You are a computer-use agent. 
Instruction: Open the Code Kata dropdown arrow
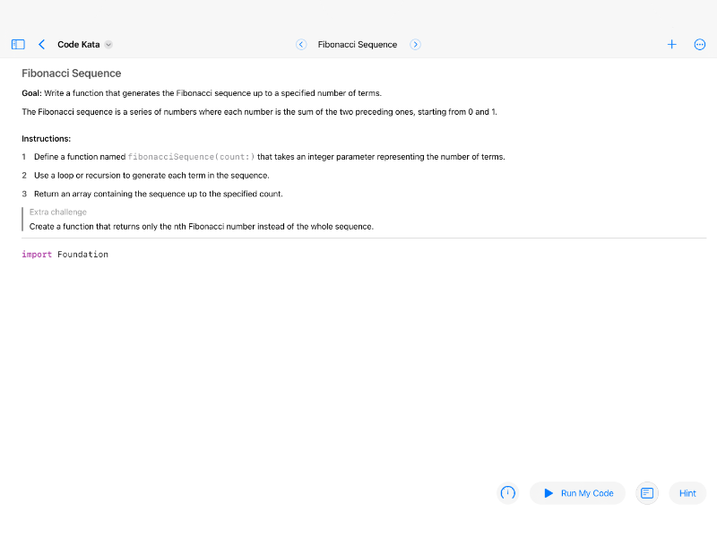pos(108,44)
